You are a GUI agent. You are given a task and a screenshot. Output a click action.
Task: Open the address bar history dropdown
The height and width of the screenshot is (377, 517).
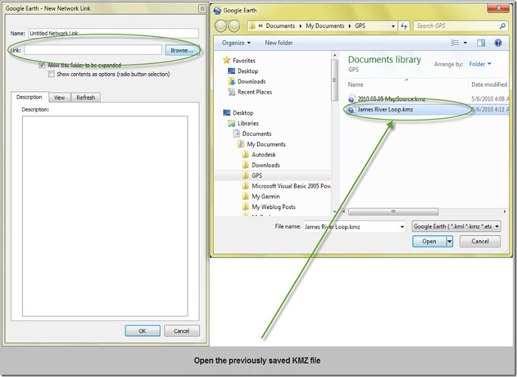(x=393, y=26)
